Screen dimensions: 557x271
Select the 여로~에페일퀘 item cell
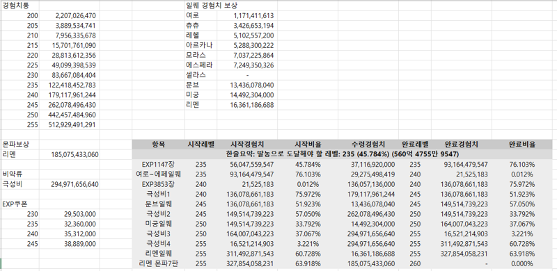click(x=158, y=174)
